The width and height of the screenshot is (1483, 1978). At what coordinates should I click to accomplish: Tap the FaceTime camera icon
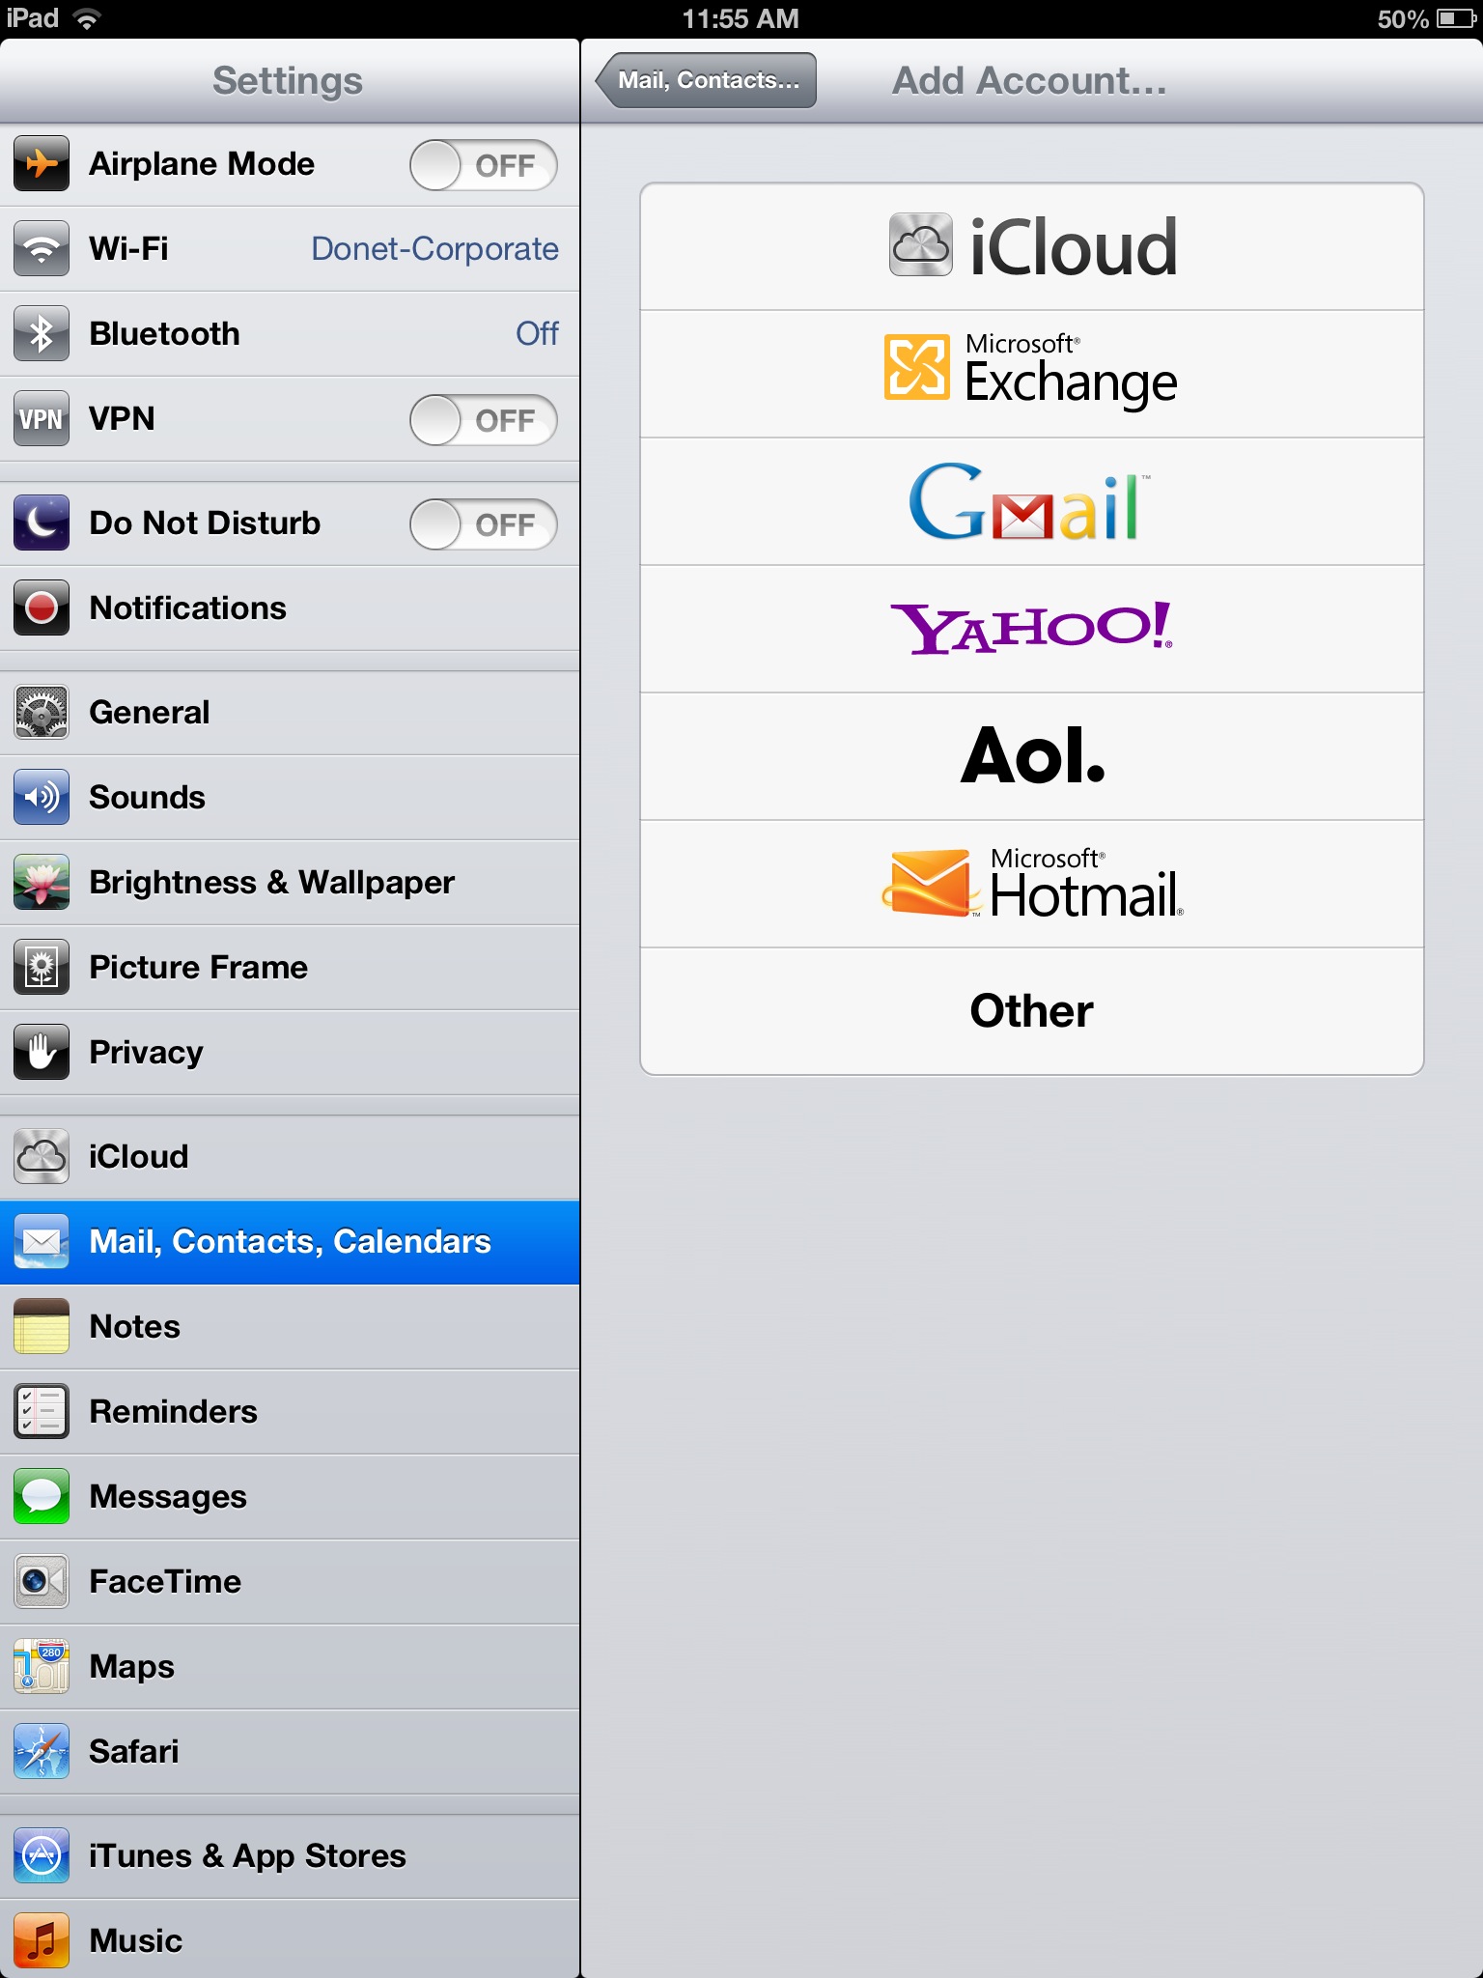(x=42, y=1581)
